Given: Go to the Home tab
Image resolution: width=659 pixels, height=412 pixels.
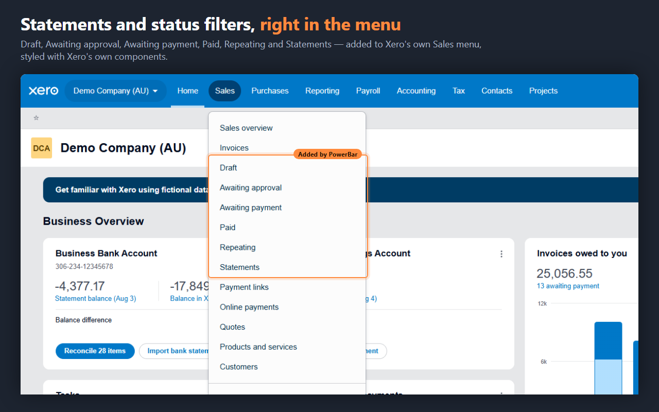Looking at the screenshot, I should [187, 91].
